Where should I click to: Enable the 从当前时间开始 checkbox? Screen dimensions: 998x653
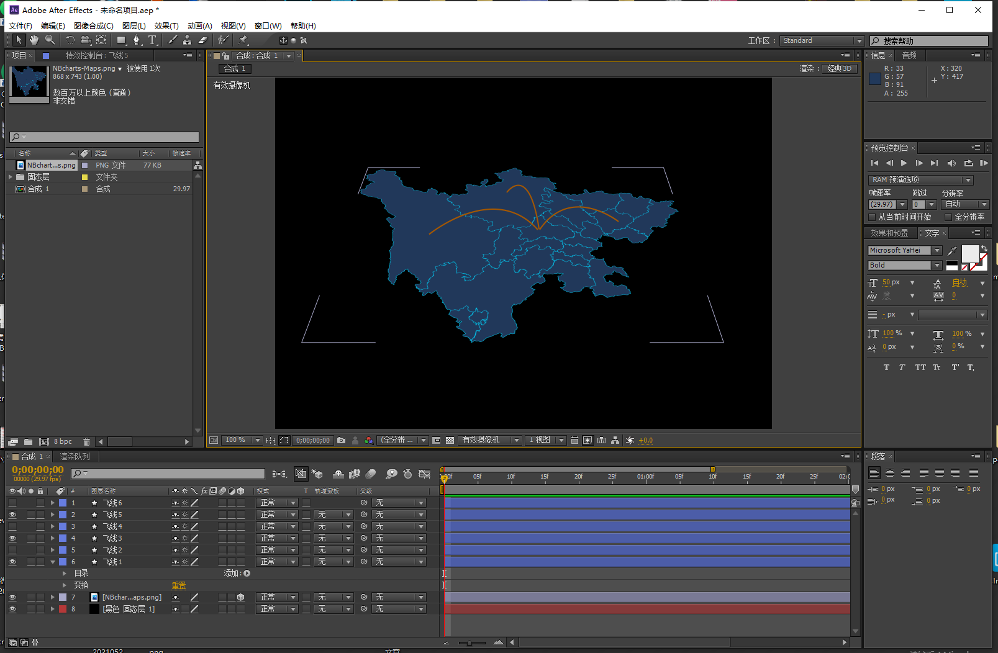pyautogui.click(x=872, y=217)
